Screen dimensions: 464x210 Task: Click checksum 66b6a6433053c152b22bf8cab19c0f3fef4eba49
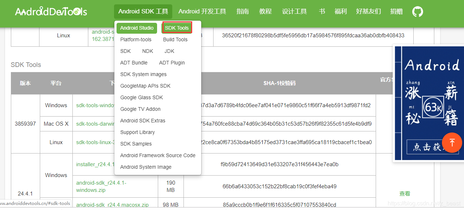(x=279, y=186)
